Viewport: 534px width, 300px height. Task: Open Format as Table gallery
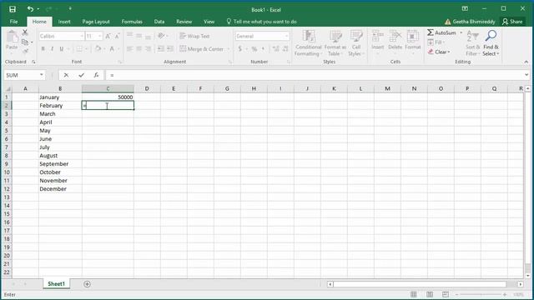(x=335, y=43)
